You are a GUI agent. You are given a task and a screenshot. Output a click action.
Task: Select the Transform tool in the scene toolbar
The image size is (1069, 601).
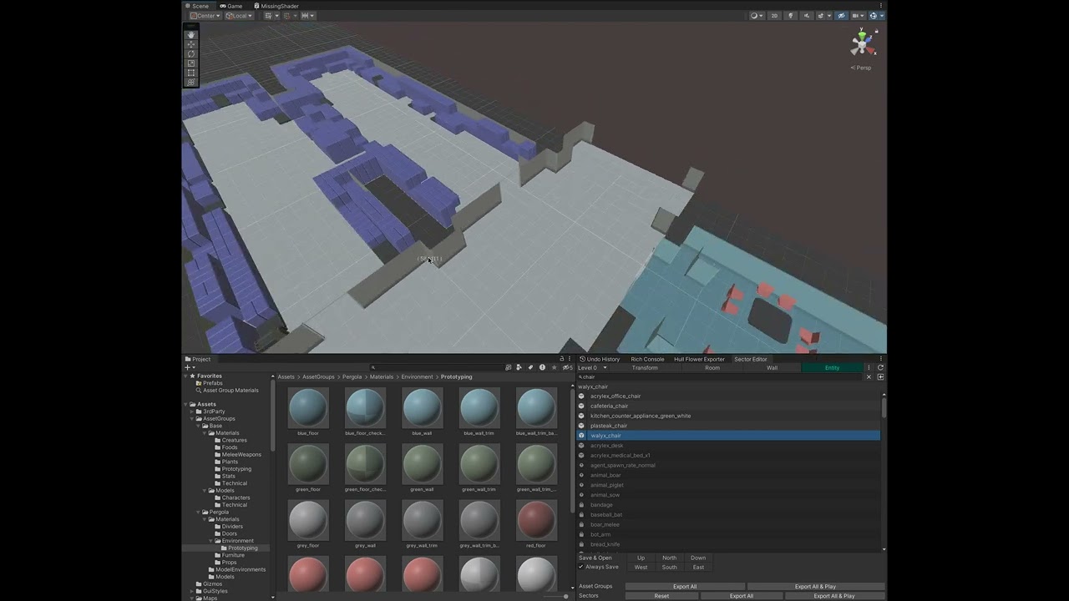(191, 82)
